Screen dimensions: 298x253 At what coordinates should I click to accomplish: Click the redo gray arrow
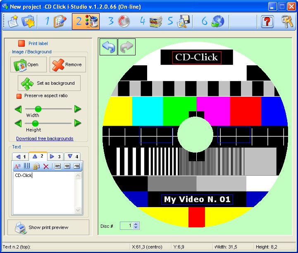126,47
